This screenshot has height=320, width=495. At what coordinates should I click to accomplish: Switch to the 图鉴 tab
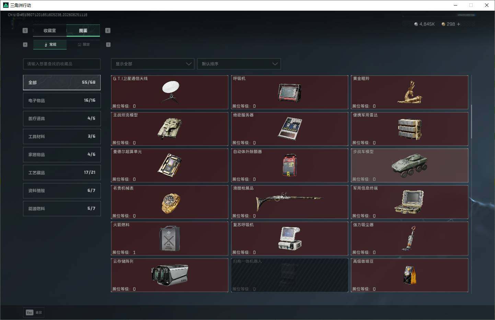click(83, 31)
